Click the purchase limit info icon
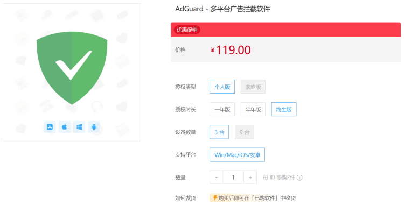The image size is (404, 206). pos(299,177)
